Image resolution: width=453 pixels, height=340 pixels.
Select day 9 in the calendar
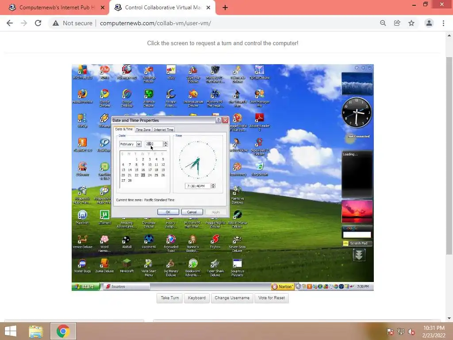pyautogui.click(x=143, y=165)
